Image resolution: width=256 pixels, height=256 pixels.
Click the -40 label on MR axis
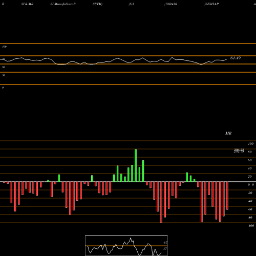pos(250,201)
